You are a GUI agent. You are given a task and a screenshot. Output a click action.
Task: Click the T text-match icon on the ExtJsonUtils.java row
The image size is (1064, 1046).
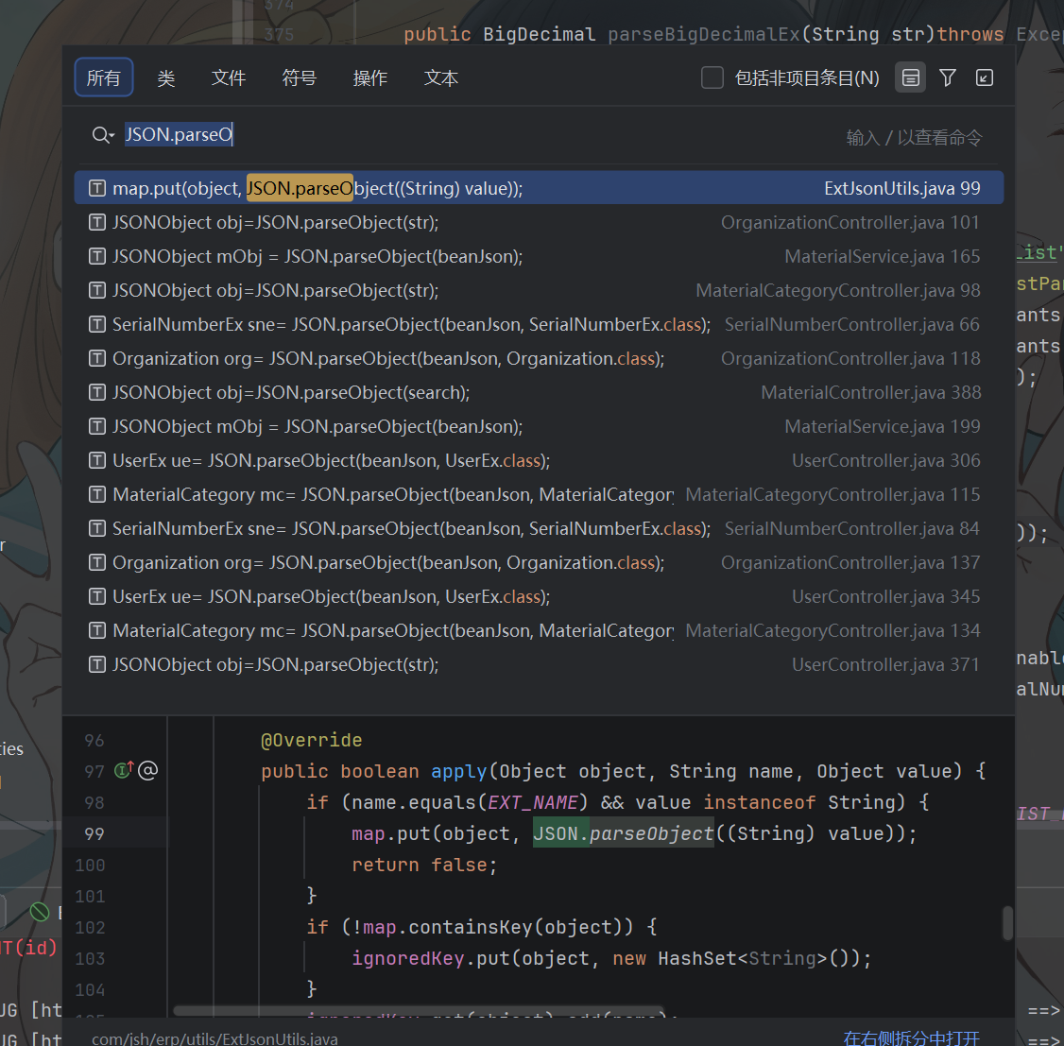pos(97,188)
